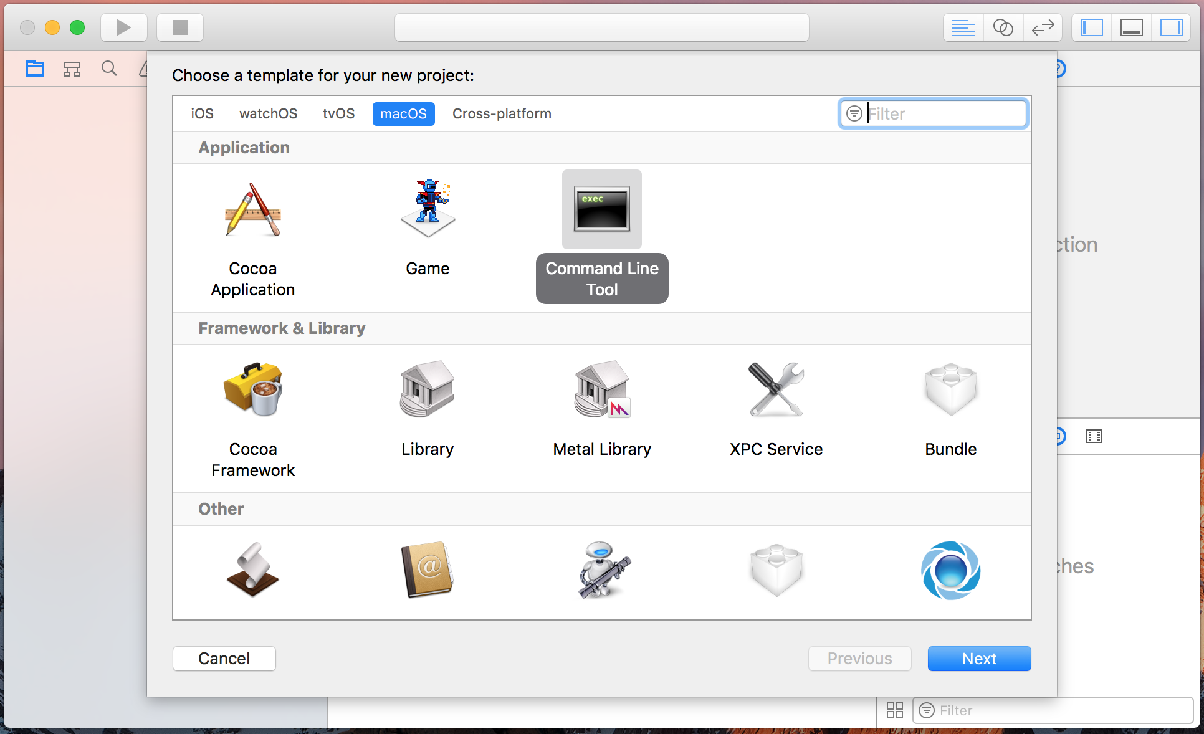Select the blue swirl sphere icon
The width and height of the screenshot is (1204, 734).
pos(950,570)
